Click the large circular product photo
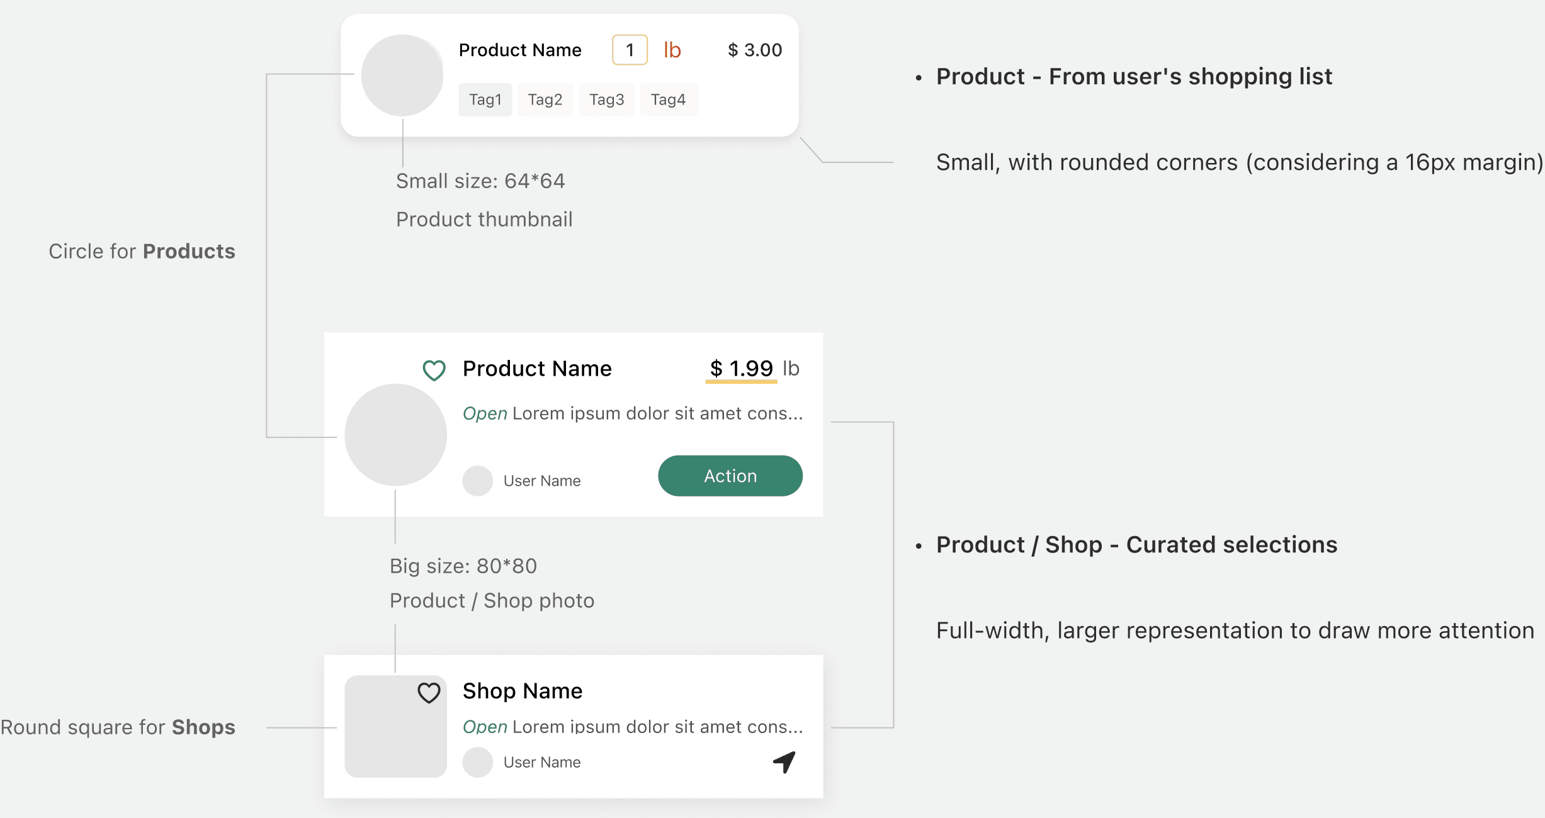Viewport: 1545px width, 818px height. [395, 435]
